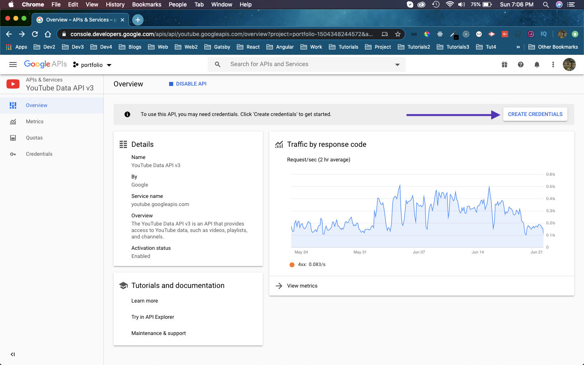Click the Time Machine menu bar icon
Image resolution: width=584 pixels, height=365 pixels.
436,4
